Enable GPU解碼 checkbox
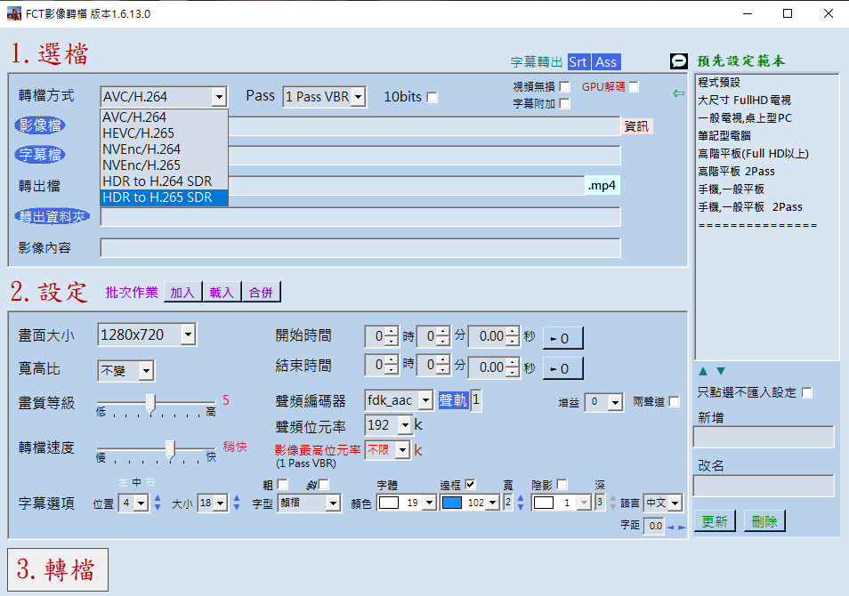This screenshot has height=596, width=849. (634, 86)
